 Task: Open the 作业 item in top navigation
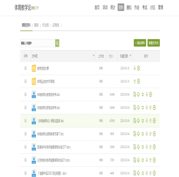tap(137, 7)
